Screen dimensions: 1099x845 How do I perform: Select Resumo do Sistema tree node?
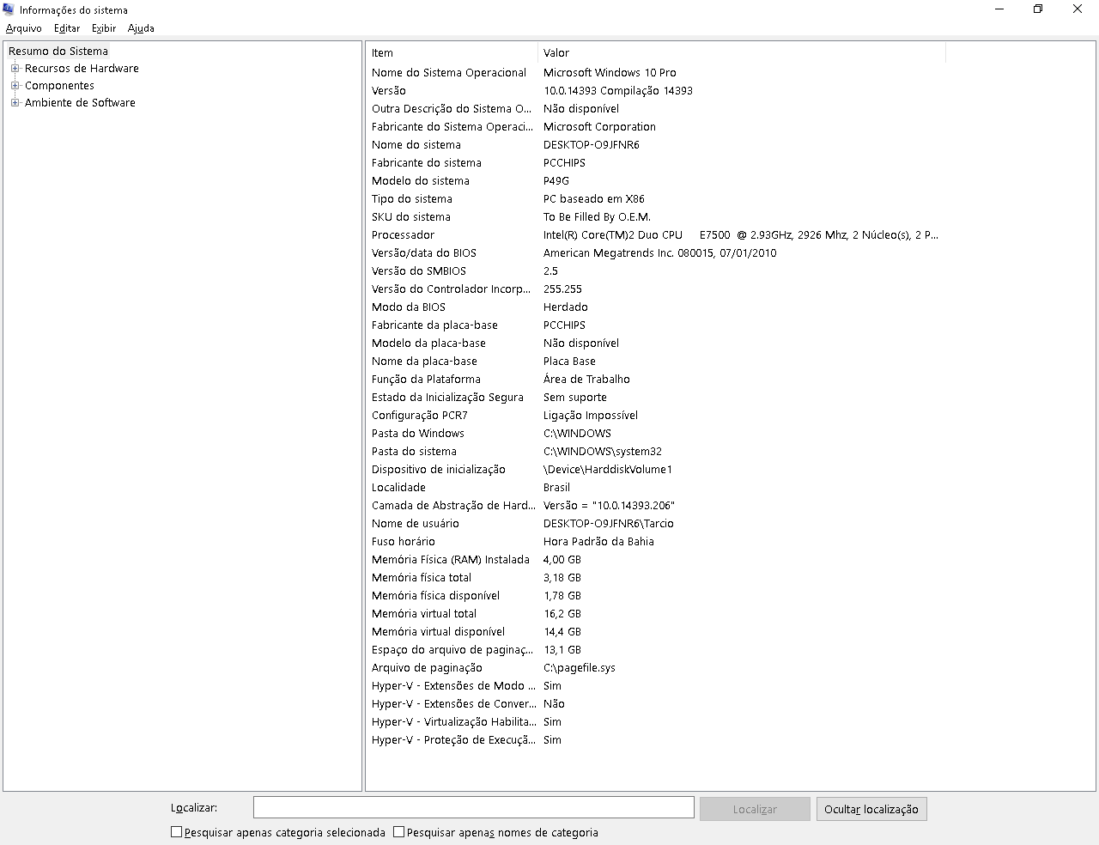pos(58,52)
